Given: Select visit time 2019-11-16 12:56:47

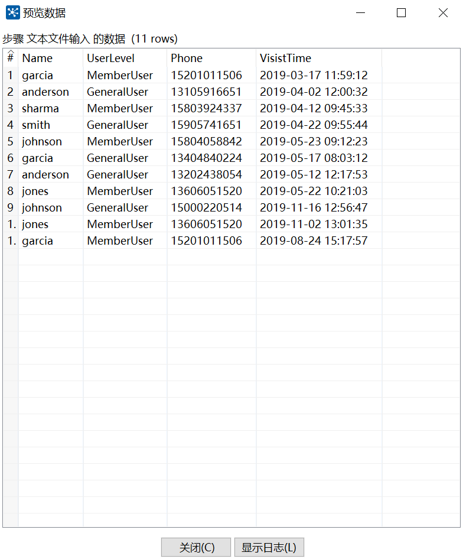Looking at the screenshot, I should pos(319,207).
